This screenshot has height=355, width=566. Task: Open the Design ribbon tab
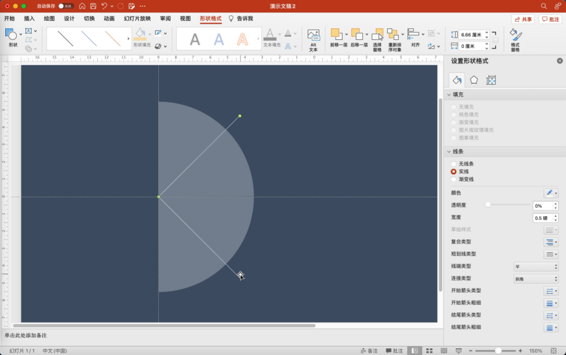(69, 18)
